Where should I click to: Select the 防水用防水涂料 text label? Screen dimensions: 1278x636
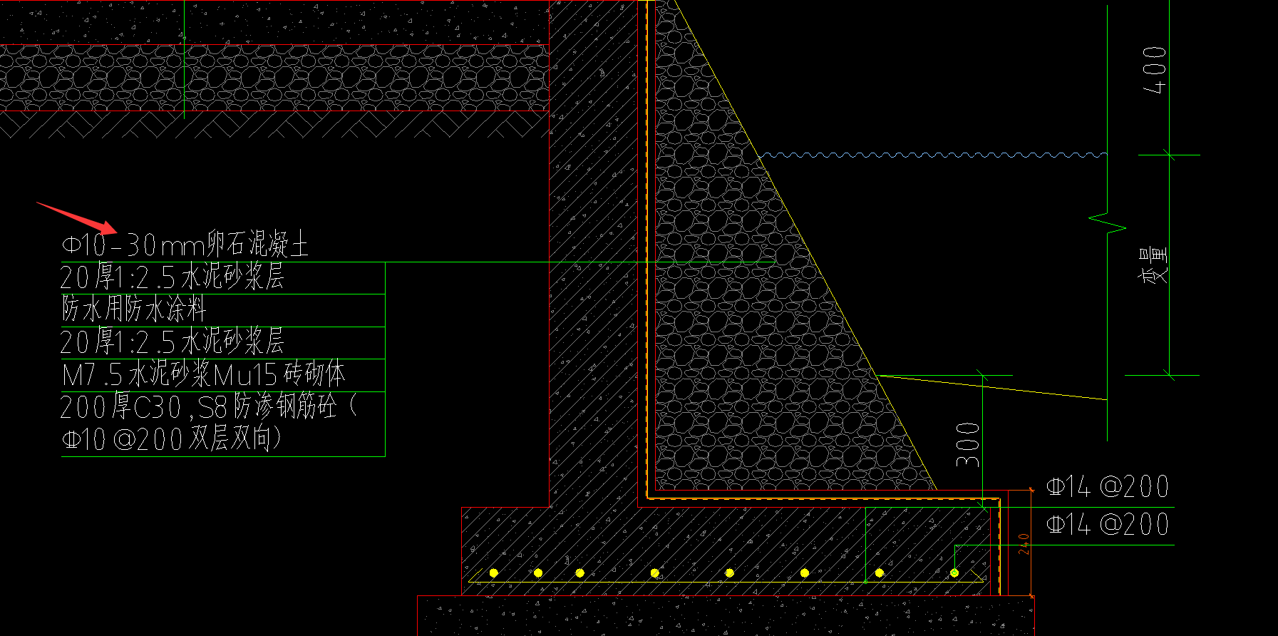[x=134, y=309]
